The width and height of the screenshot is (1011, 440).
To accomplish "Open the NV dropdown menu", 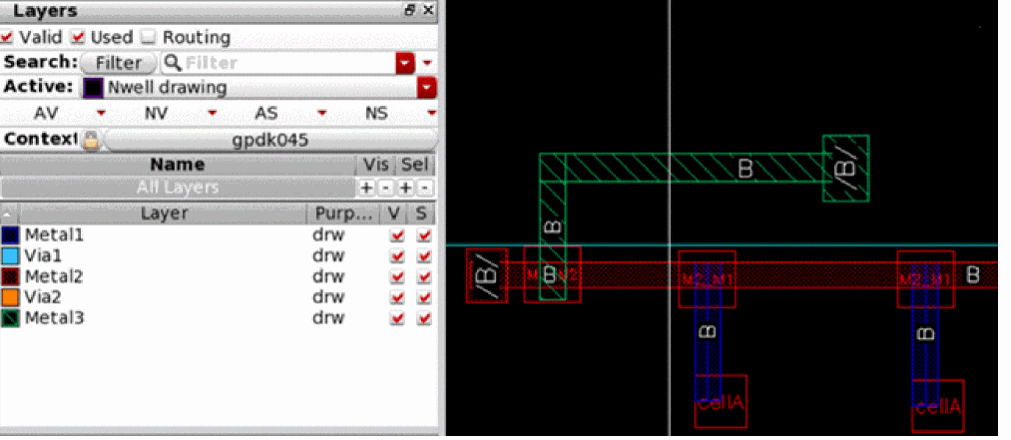I will tap(213, 114).
